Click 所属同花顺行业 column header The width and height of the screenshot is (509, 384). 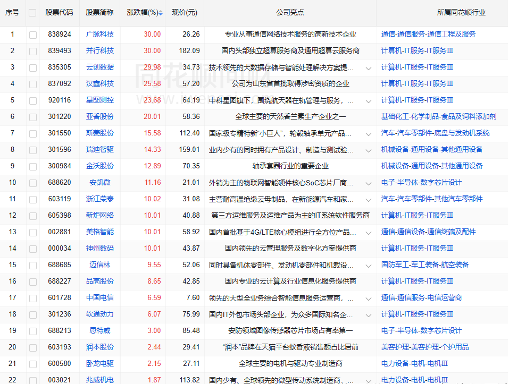[461, 13]
